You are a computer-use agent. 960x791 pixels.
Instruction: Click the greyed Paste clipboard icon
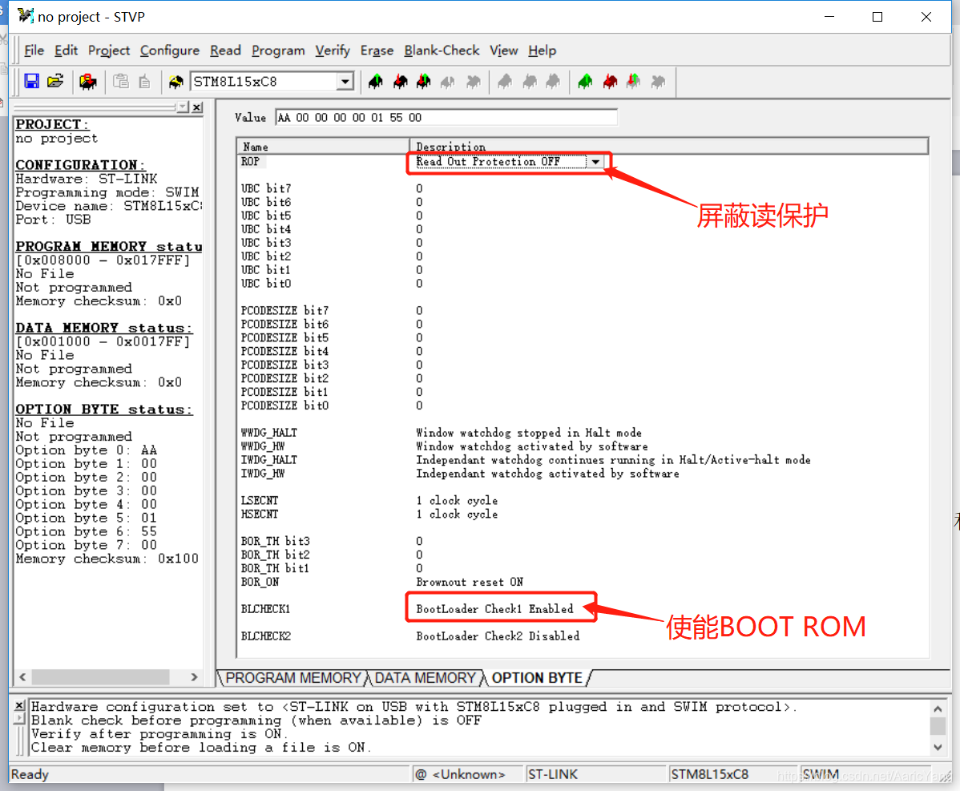click(x=121, y=82)
